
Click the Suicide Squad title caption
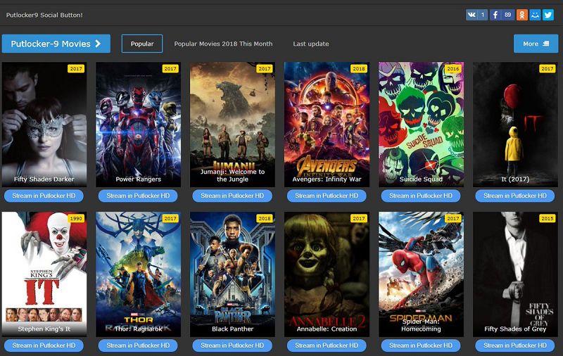point(421,179)
